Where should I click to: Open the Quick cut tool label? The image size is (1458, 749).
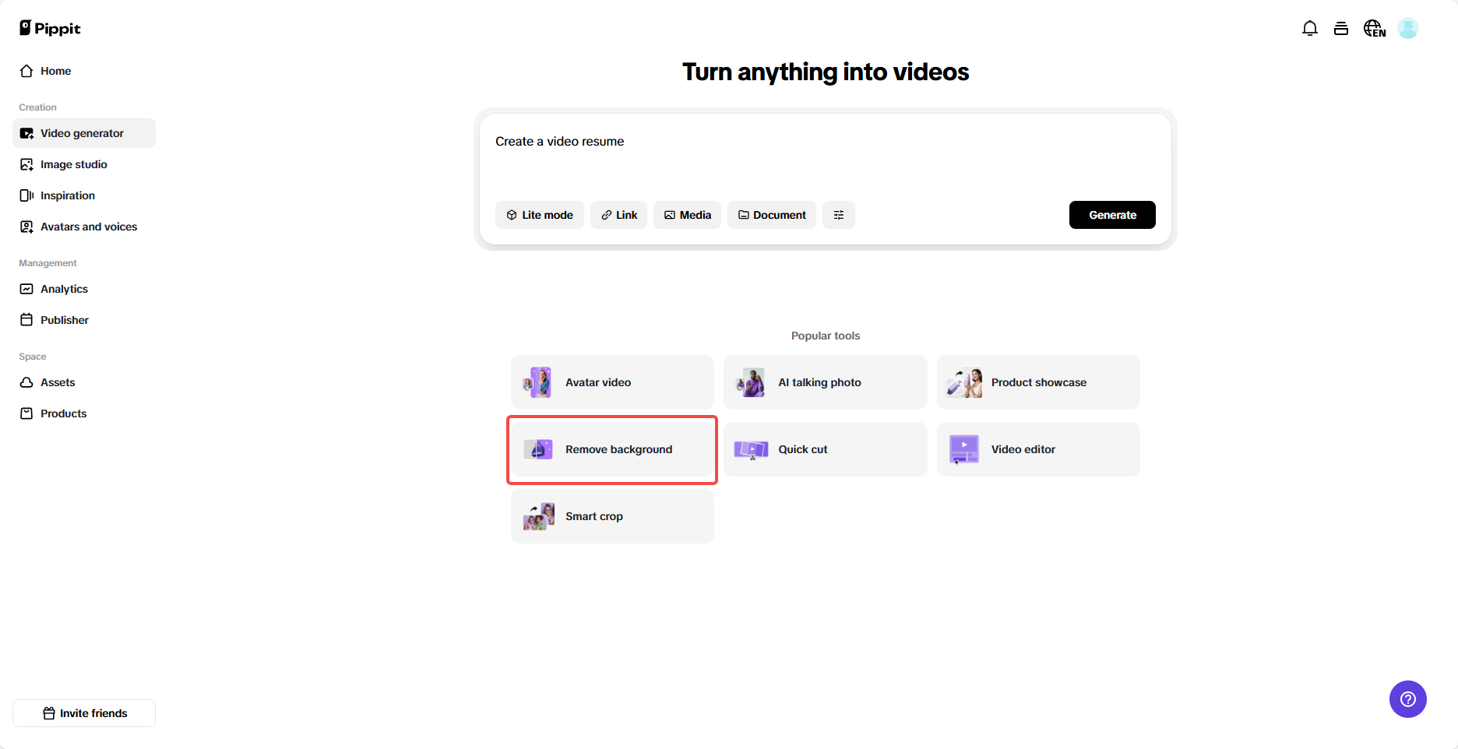click(803, 449)
